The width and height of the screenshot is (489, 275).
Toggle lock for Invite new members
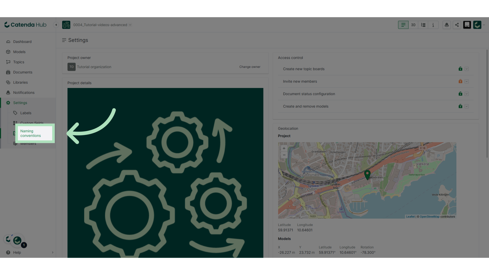[460, 81]
